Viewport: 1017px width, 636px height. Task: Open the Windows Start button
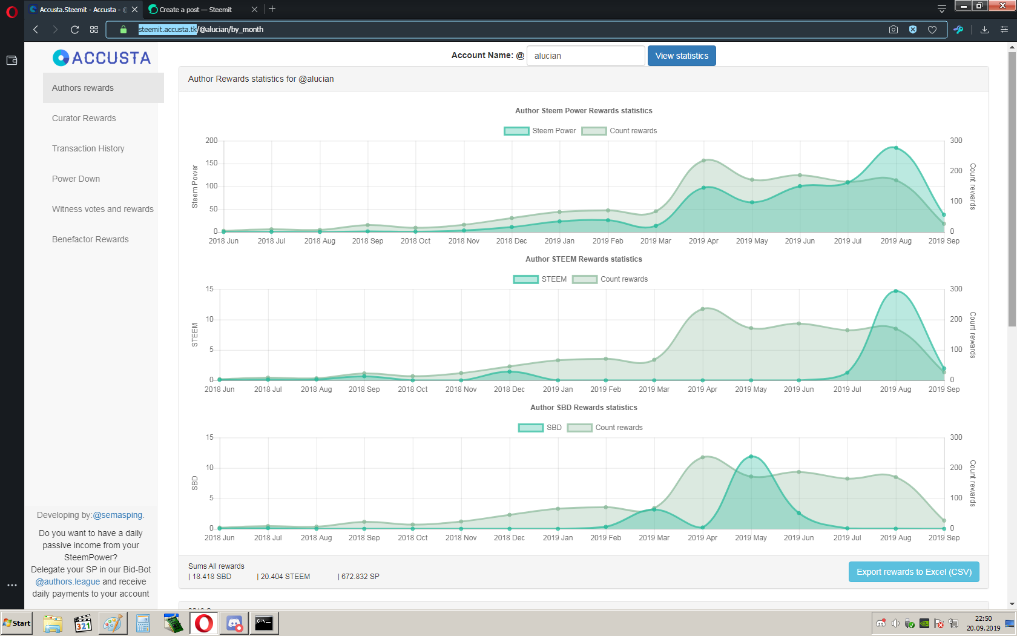click(x=17, y=623)
